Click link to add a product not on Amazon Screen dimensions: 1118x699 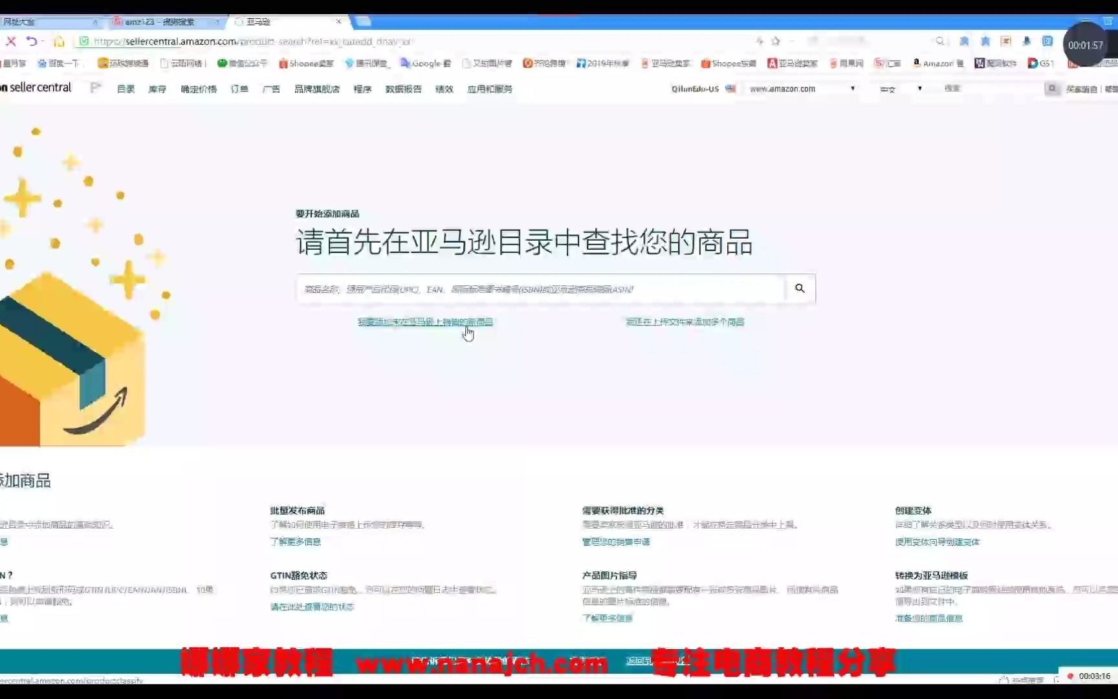click(x=425, y=322)
